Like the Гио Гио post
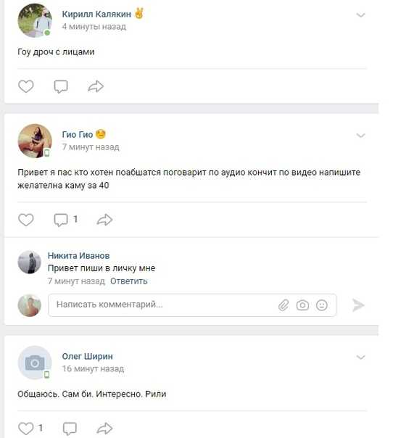This screenshot has height=438, width=393. 26,220
